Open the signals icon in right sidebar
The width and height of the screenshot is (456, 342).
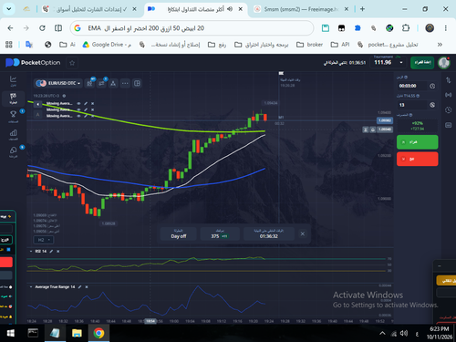point(449,95)
